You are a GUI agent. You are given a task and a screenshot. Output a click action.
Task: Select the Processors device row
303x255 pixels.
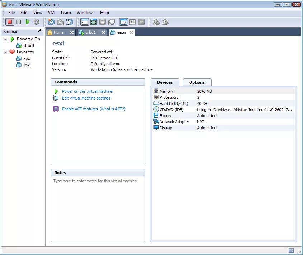[224, 97]
